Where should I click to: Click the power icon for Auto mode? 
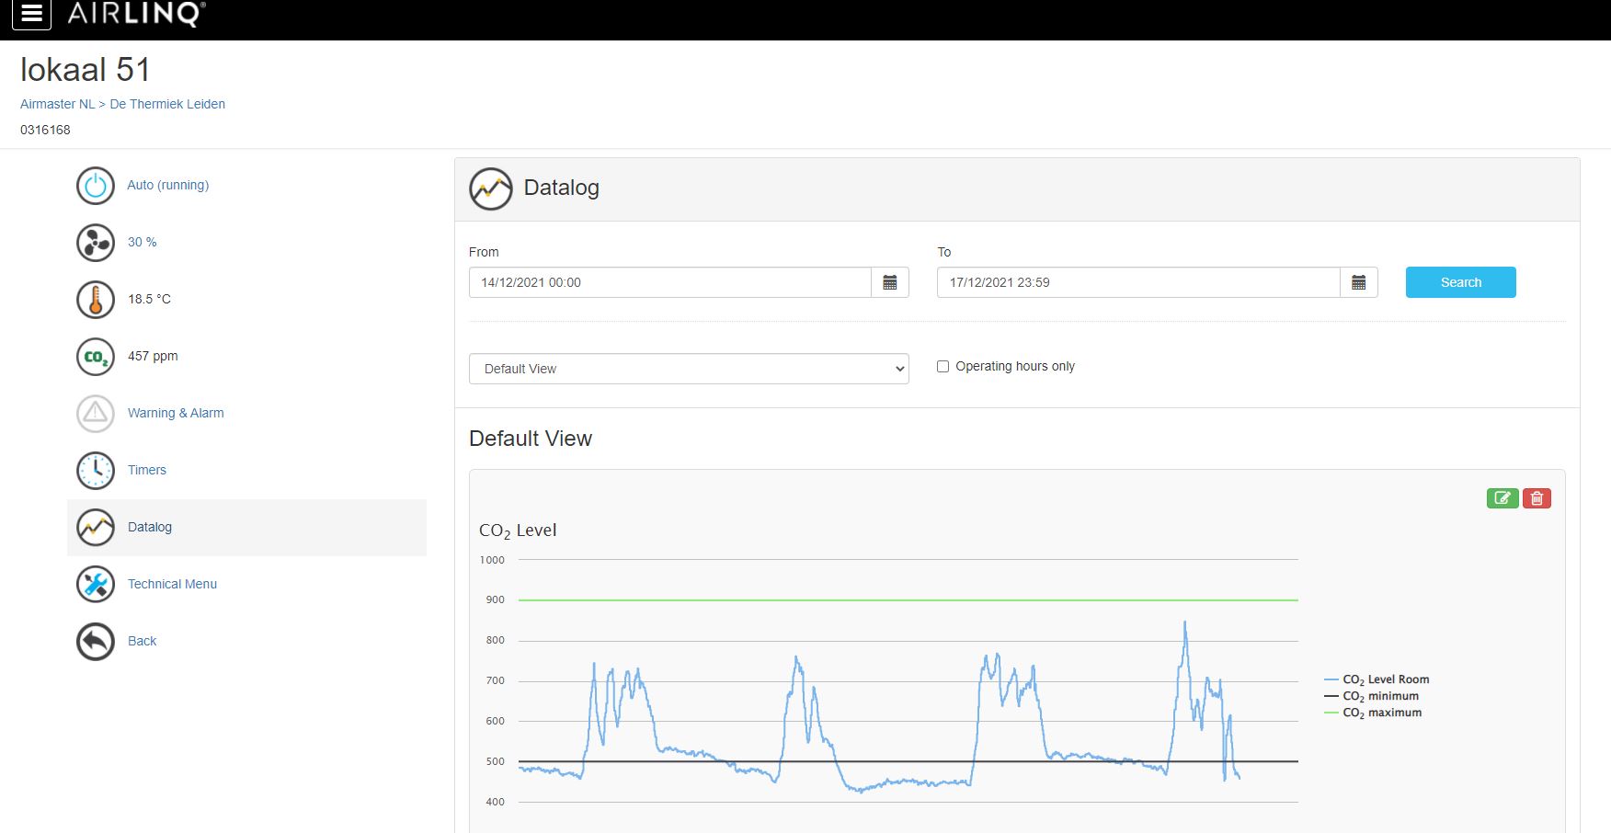[x=96, y=186]
